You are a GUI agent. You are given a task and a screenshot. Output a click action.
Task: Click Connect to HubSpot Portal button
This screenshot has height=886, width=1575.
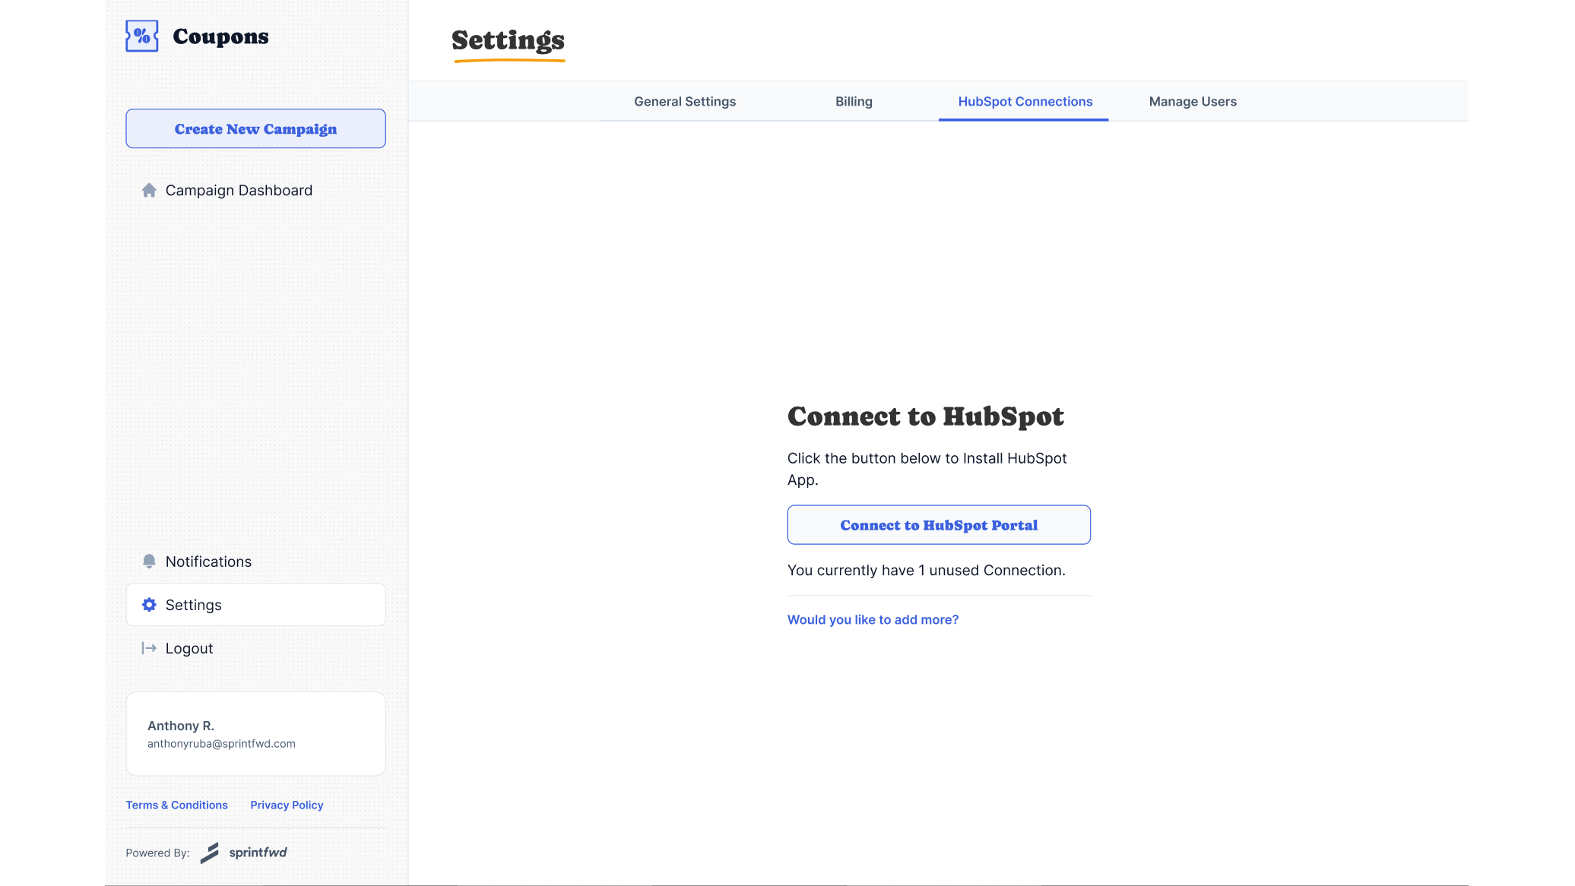coord(939,525)
